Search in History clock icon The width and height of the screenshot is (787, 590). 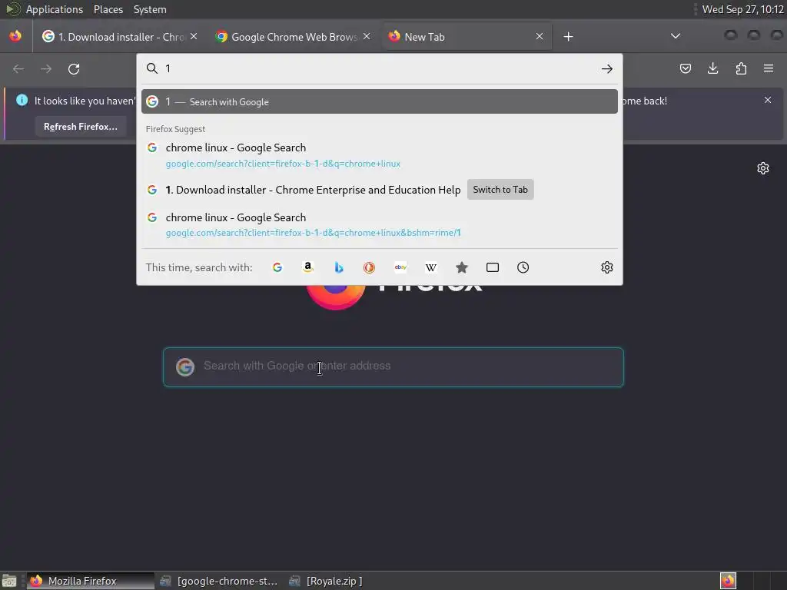[523, 267]
